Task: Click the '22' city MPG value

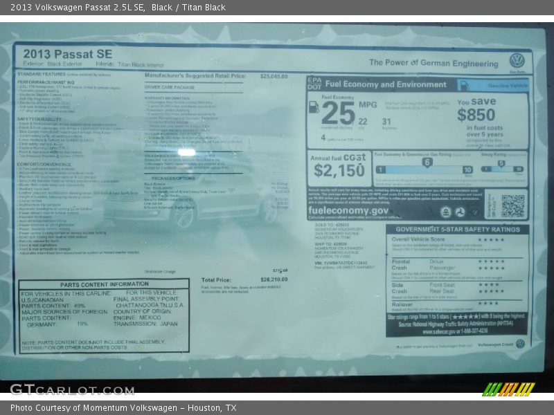Action: coord(363,122)
